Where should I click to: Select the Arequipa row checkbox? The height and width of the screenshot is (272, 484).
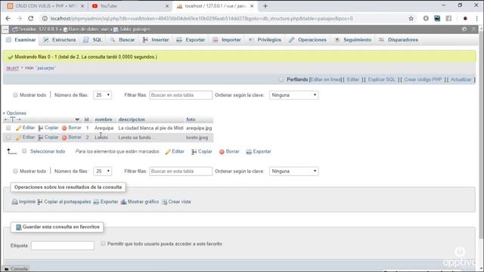coord(8,128)
